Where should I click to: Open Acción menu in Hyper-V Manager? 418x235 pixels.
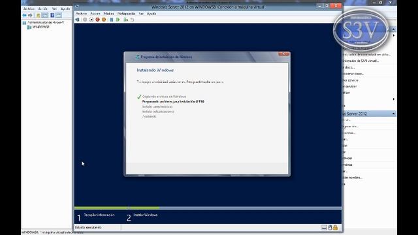(x=42, y=8)
